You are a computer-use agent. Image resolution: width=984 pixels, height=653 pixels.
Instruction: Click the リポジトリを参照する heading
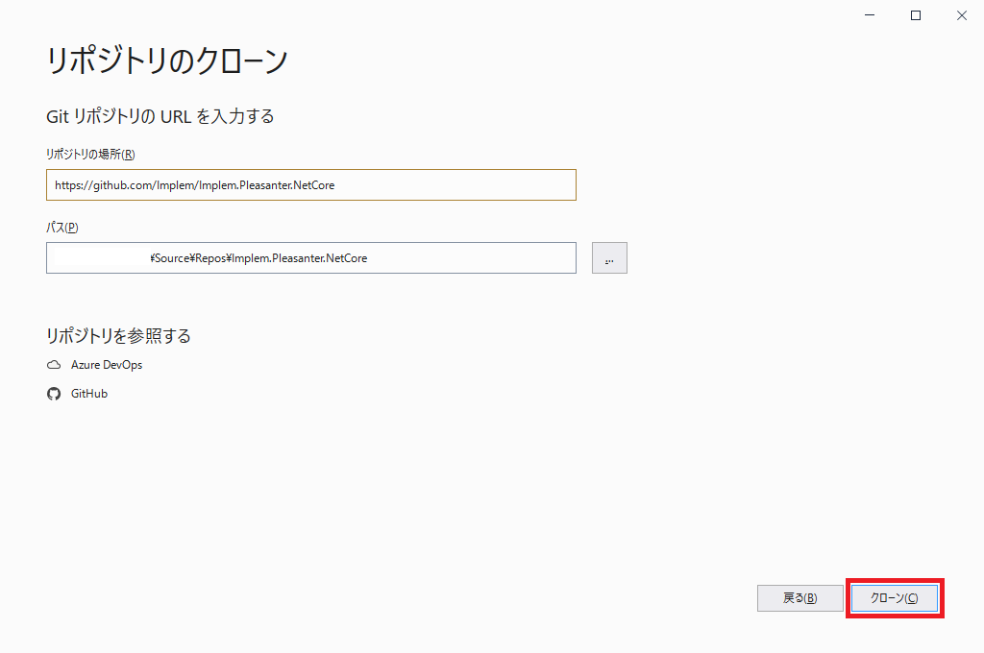coord(118,335)
